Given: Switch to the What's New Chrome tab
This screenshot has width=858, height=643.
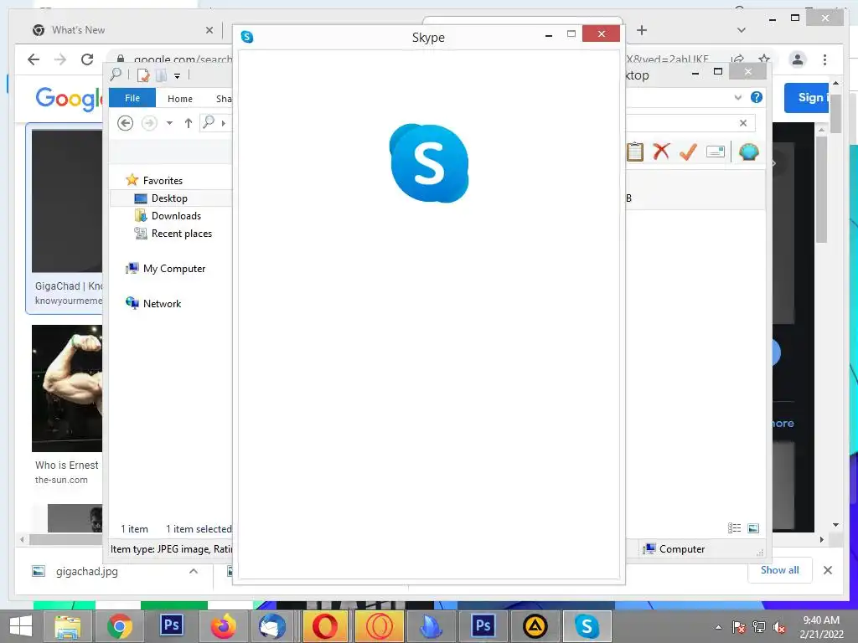Looking at the screenshot, I should pyautogui.click(x=121, y=30).
